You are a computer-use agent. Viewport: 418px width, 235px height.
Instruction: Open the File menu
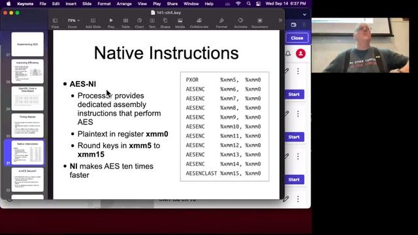(42, 4)
